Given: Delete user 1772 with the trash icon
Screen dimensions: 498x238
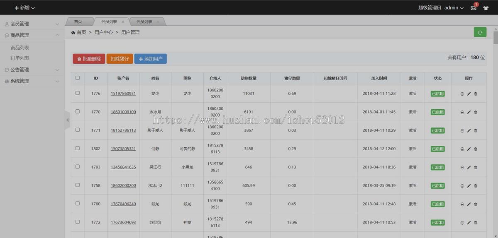Looking at the screenshot, I should pyautogui.click(x=476, y=223).
